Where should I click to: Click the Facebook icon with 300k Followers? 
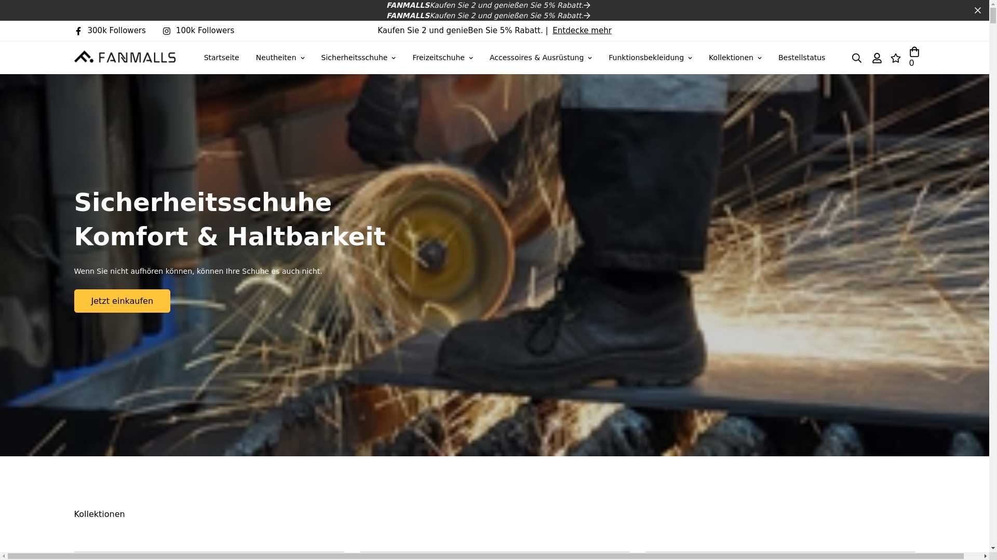(78, 31)
